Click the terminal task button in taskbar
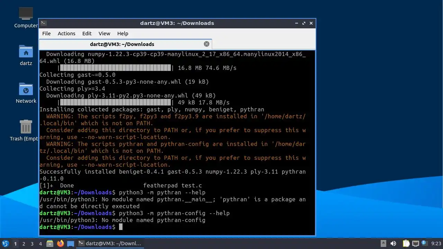Viewport: 443px width, 249px height. [x=110, y=243]
